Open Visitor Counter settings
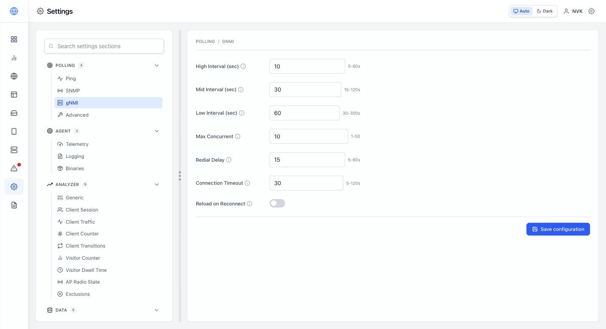This screenshot has width=606, height=329. 108,258
